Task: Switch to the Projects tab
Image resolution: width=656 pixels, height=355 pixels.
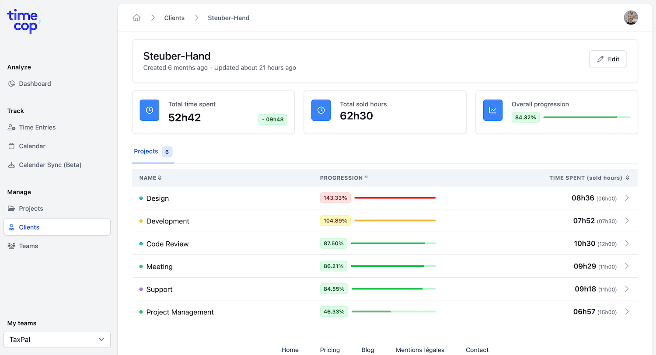Action: [x=146, y=151]
